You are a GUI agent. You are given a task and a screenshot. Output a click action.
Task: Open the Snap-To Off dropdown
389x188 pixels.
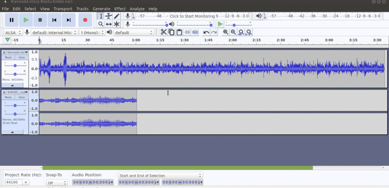(57, 183)
